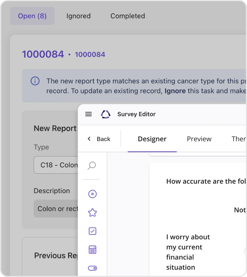Click the bold Ignore word in the notice
Image resolution: width=247 pixels, height=277 pixels.
(175, 91)
